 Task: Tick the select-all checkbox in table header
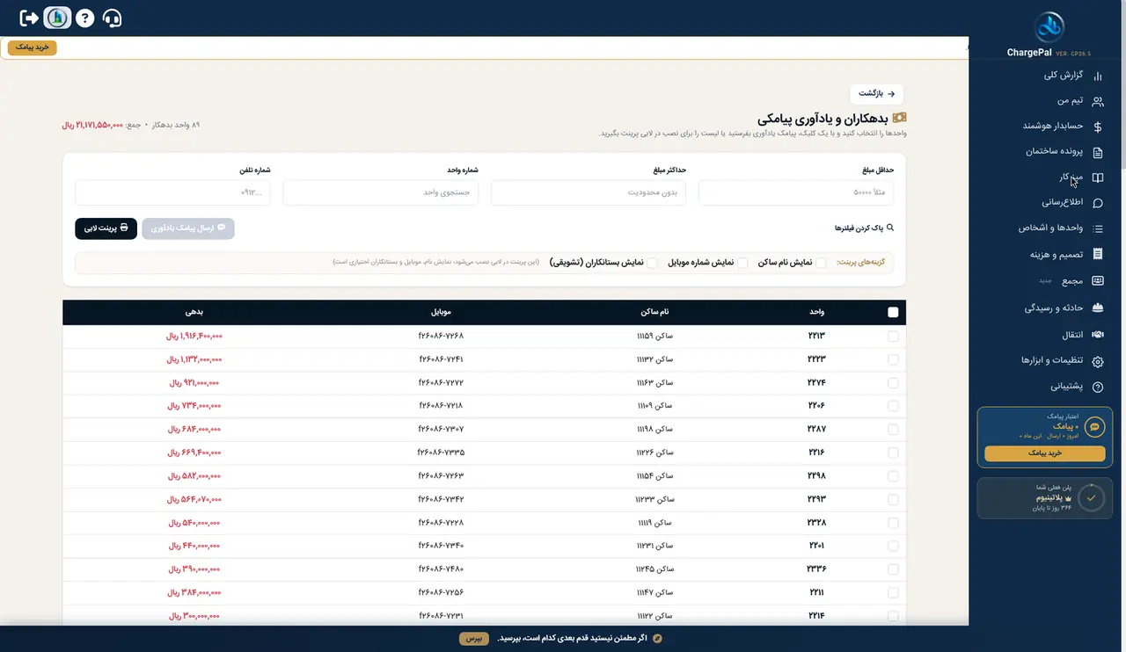(x=894, y=312)
